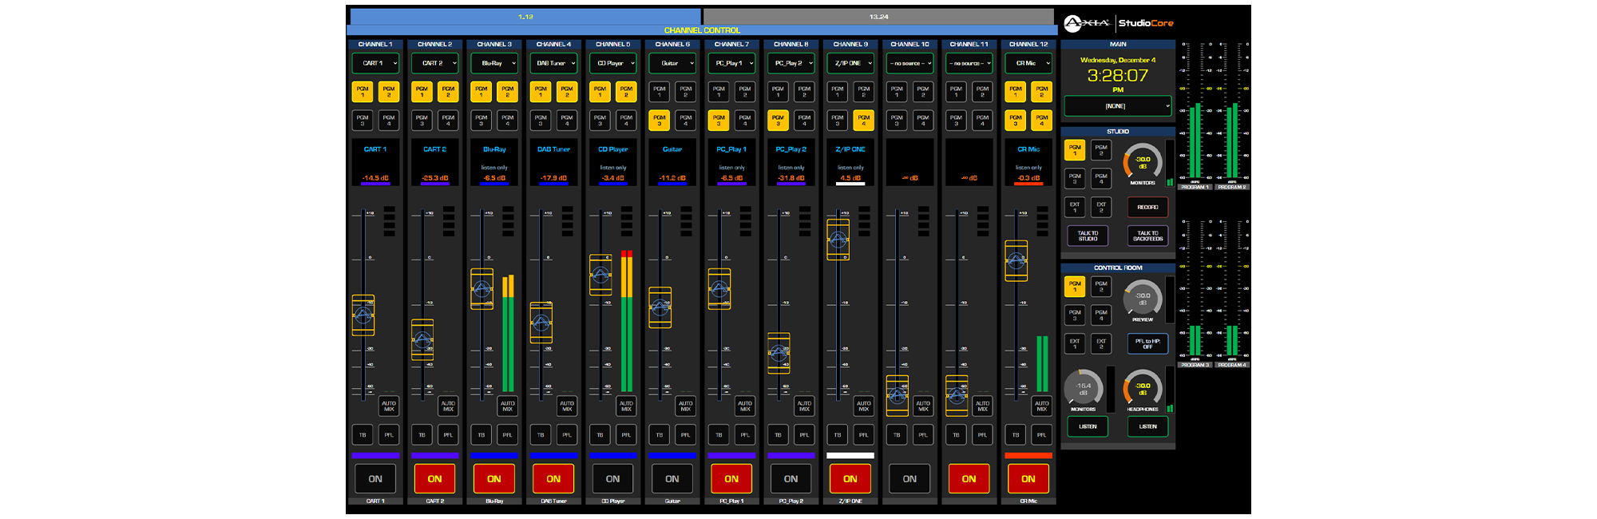Click the Studio Monitors volume dial
Viewport: 1597px width, 519px height.
(x=1143, y=162)
